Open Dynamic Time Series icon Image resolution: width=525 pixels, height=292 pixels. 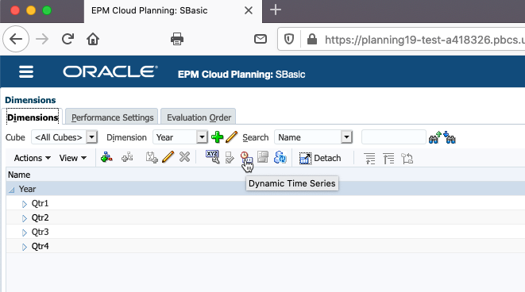tap(246, 157)
